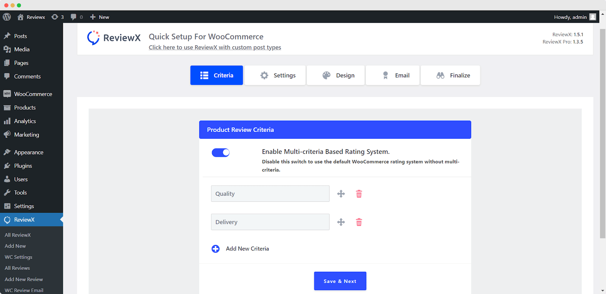The width and height of the screenshot is (606, 294).
Task: Delete the Quality criteria
Action: (x=359, y=194)
